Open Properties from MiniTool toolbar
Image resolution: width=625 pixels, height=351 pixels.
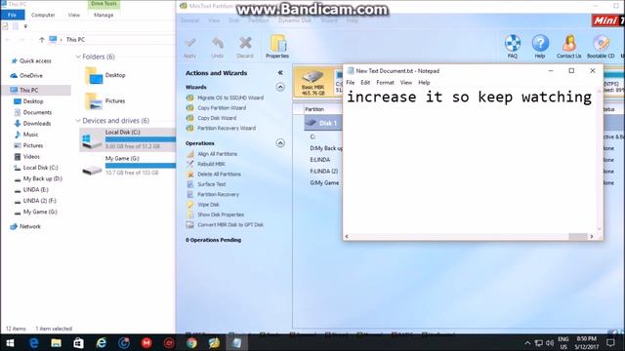277,47
